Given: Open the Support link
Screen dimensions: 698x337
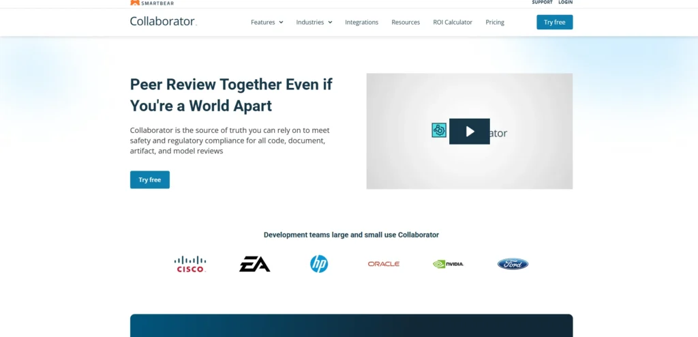Looking at the screenshot, I should [542, 2].
